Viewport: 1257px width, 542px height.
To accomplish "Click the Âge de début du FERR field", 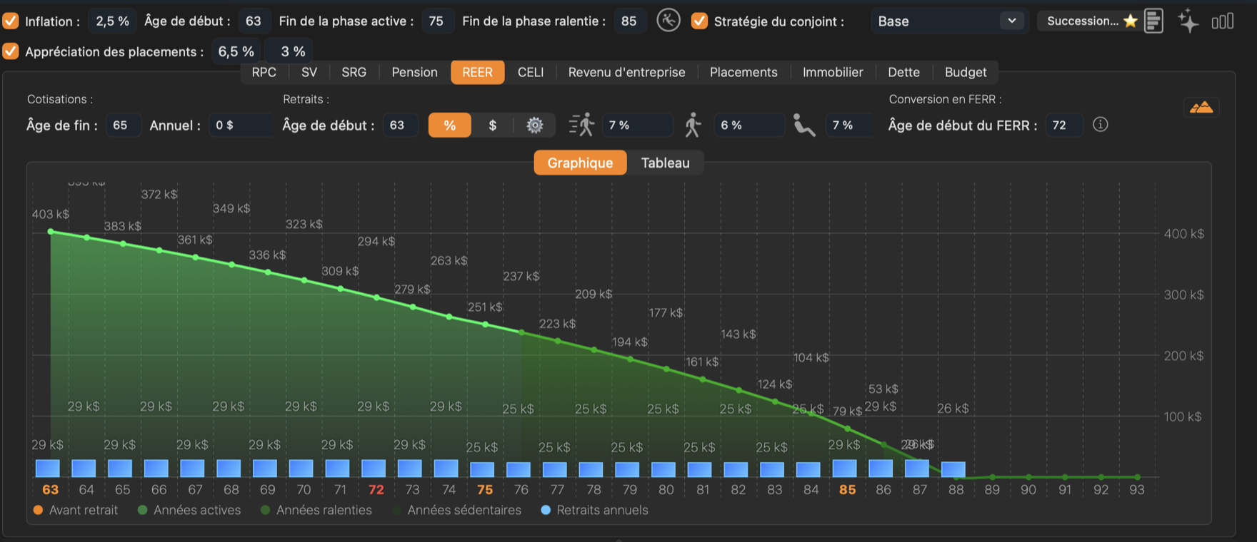I will pos(1063,125).
